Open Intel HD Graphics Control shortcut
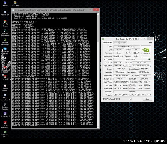This screenshot has width=167, height=144. coord(5,51)
